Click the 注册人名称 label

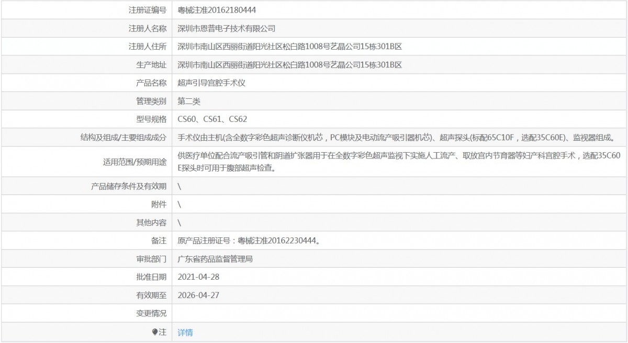tap(148, 28)
